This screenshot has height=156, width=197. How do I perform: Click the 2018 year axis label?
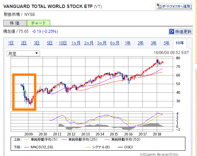(x=157, y=134)
